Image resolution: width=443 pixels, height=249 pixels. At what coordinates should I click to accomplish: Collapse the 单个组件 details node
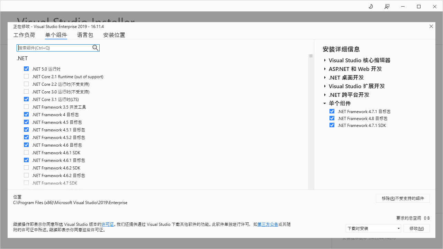point(325,103)
